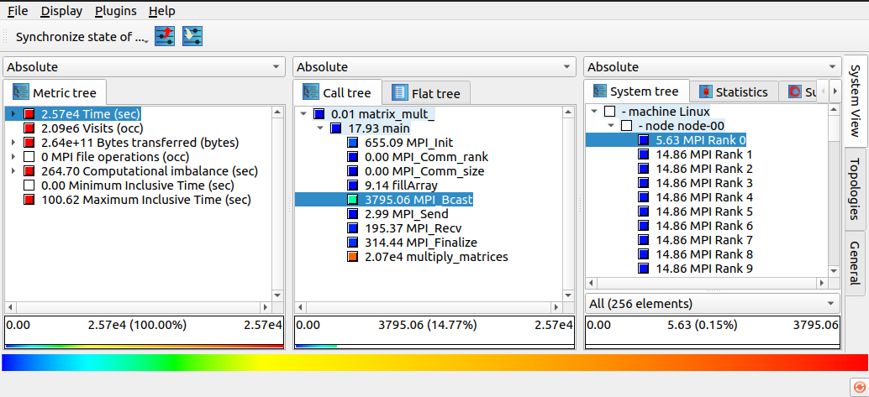Click blue color box of main
869x397 pixels.
click(x=335, y=128)
